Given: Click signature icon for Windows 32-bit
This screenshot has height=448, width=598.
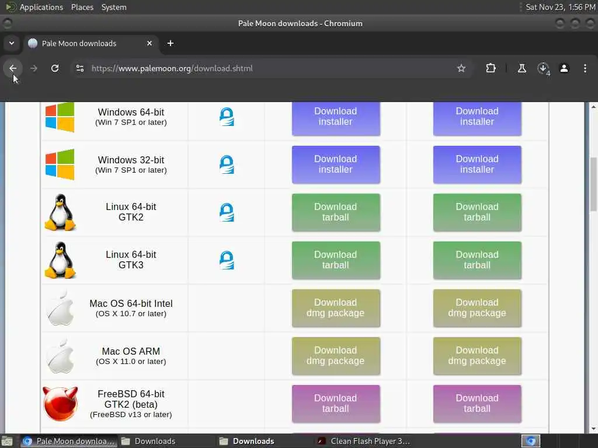Looking at the screenshot, I should (x=227, y=164).
